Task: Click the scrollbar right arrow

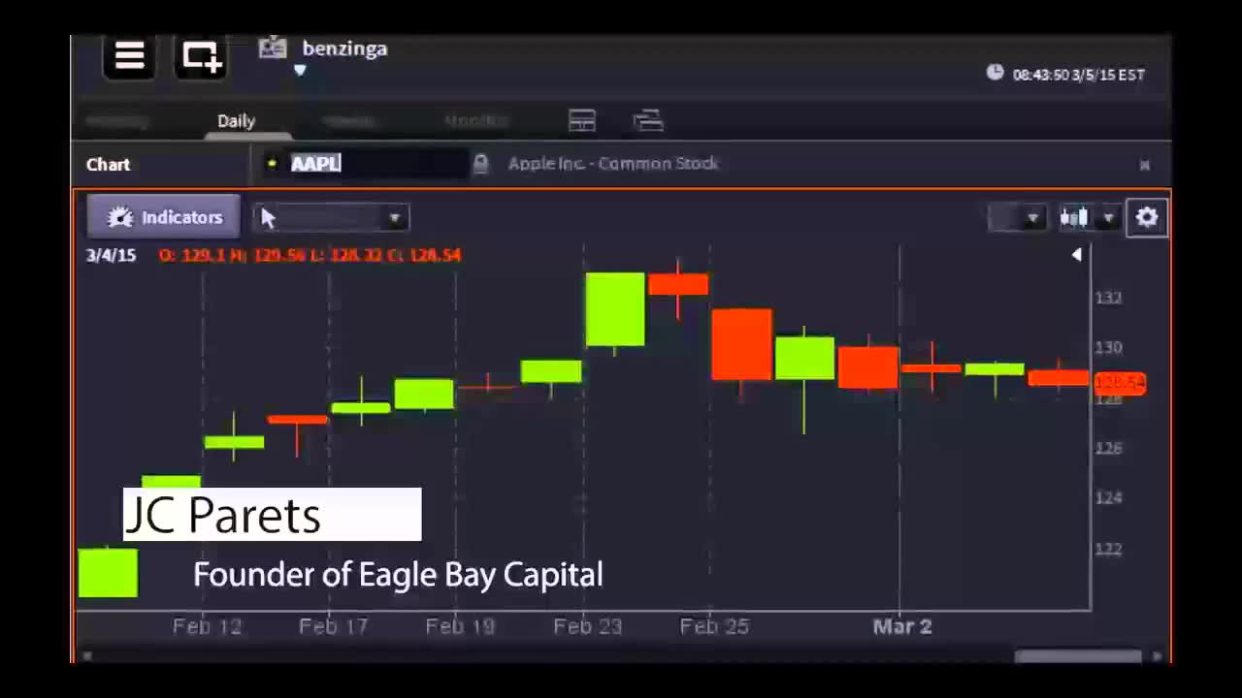Action: point(1157,656)
